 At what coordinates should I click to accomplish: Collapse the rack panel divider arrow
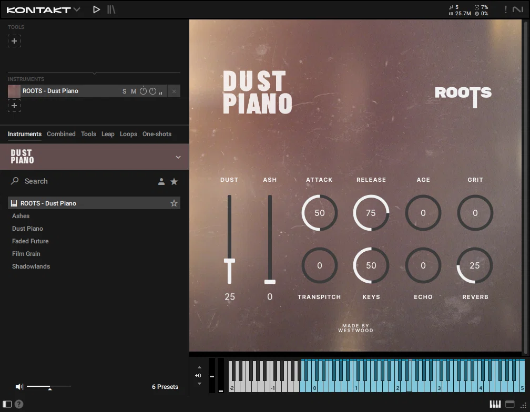point(94,73)
